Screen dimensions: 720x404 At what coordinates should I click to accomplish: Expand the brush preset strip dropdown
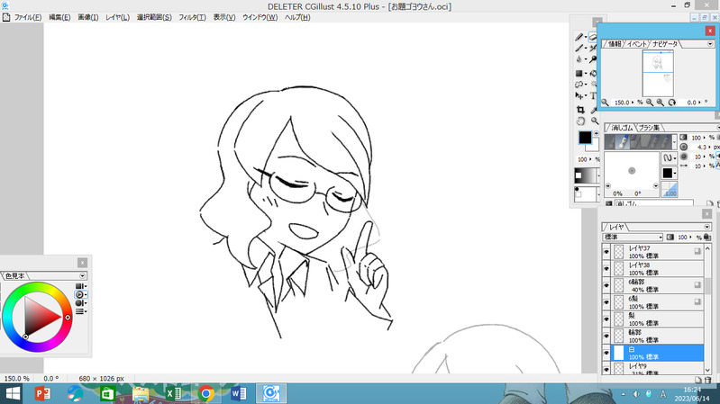(674, 142)
